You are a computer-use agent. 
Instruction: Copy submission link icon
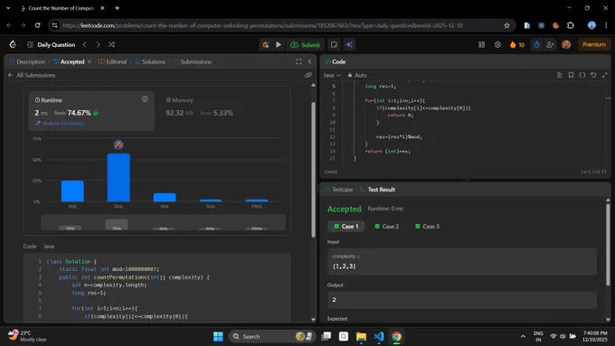click(x=308, y=75)
